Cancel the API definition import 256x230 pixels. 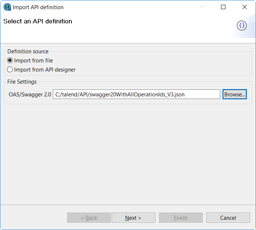(228, 218)
